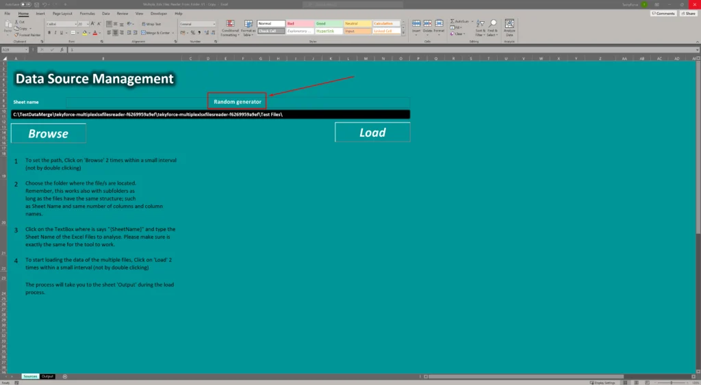Open the Formulas ribbon tab

pos(87,13)
